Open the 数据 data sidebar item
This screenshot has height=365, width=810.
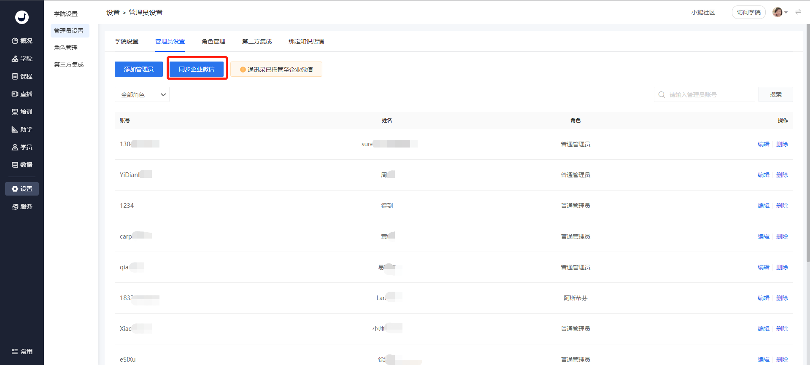click(22, 165)
